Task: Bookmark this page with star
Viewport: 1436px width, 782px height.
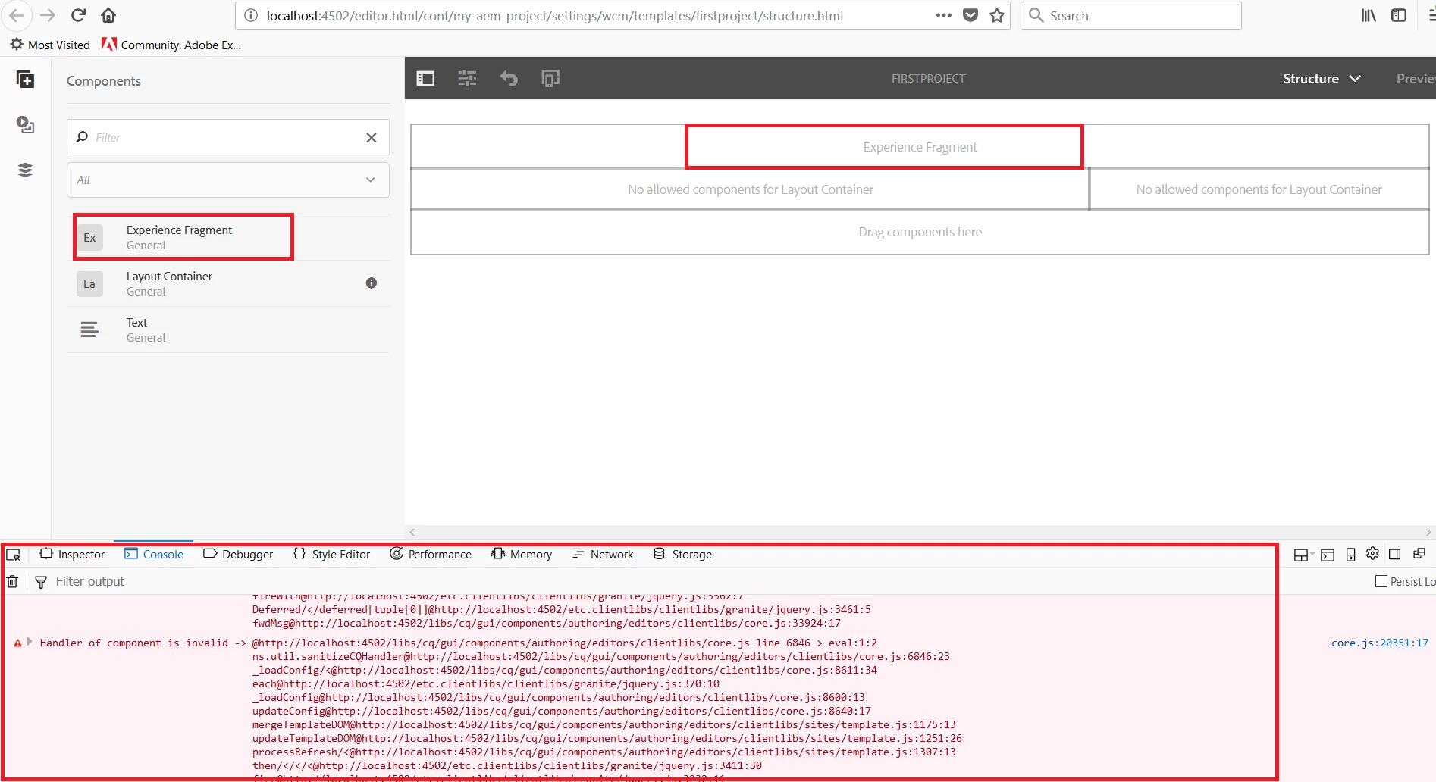Action: 997,15
